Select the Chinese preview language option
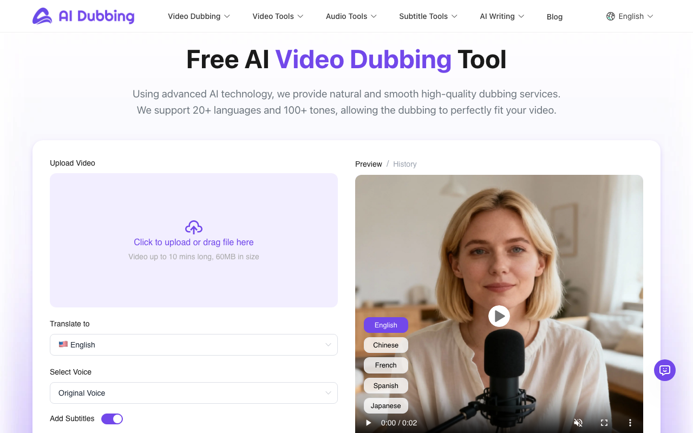 point(385,345)
